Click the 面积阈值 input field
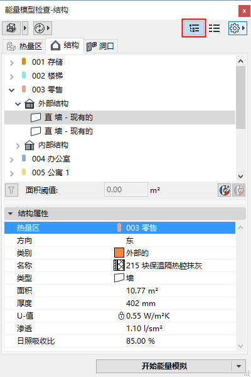The width and height of the screenshot is (251, 377). point(126,190)
